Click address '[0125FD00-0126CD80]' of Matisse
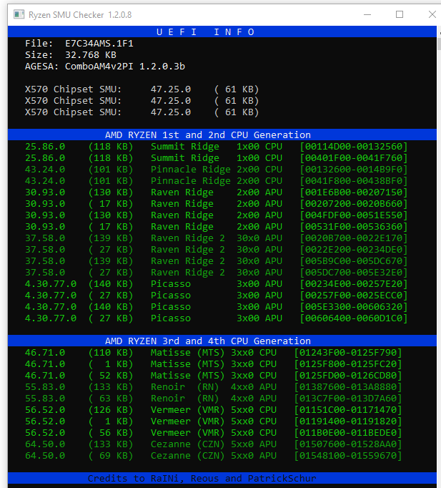 [x=348, y=376]
